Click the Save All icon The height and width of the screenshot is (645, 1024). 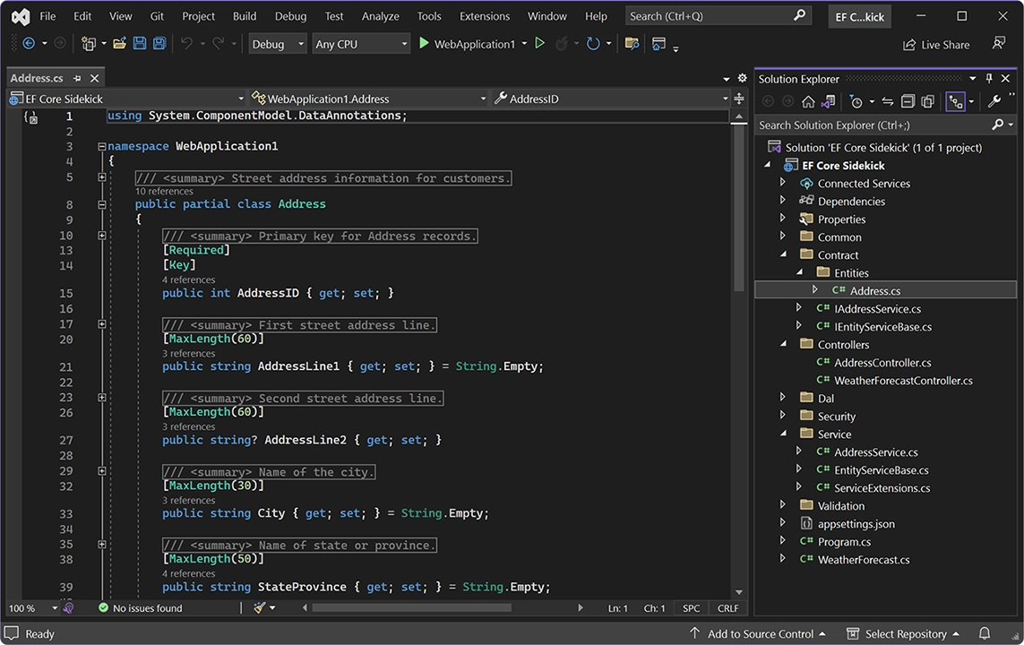pos(159,44)
